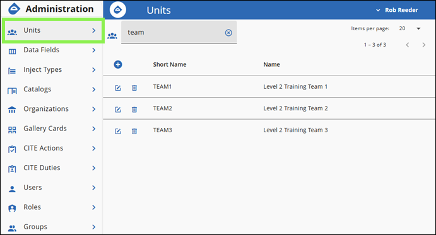Expand the Data Fields chevron
Viewport: 436px width, 235px height.
click(x=94, y=50)
